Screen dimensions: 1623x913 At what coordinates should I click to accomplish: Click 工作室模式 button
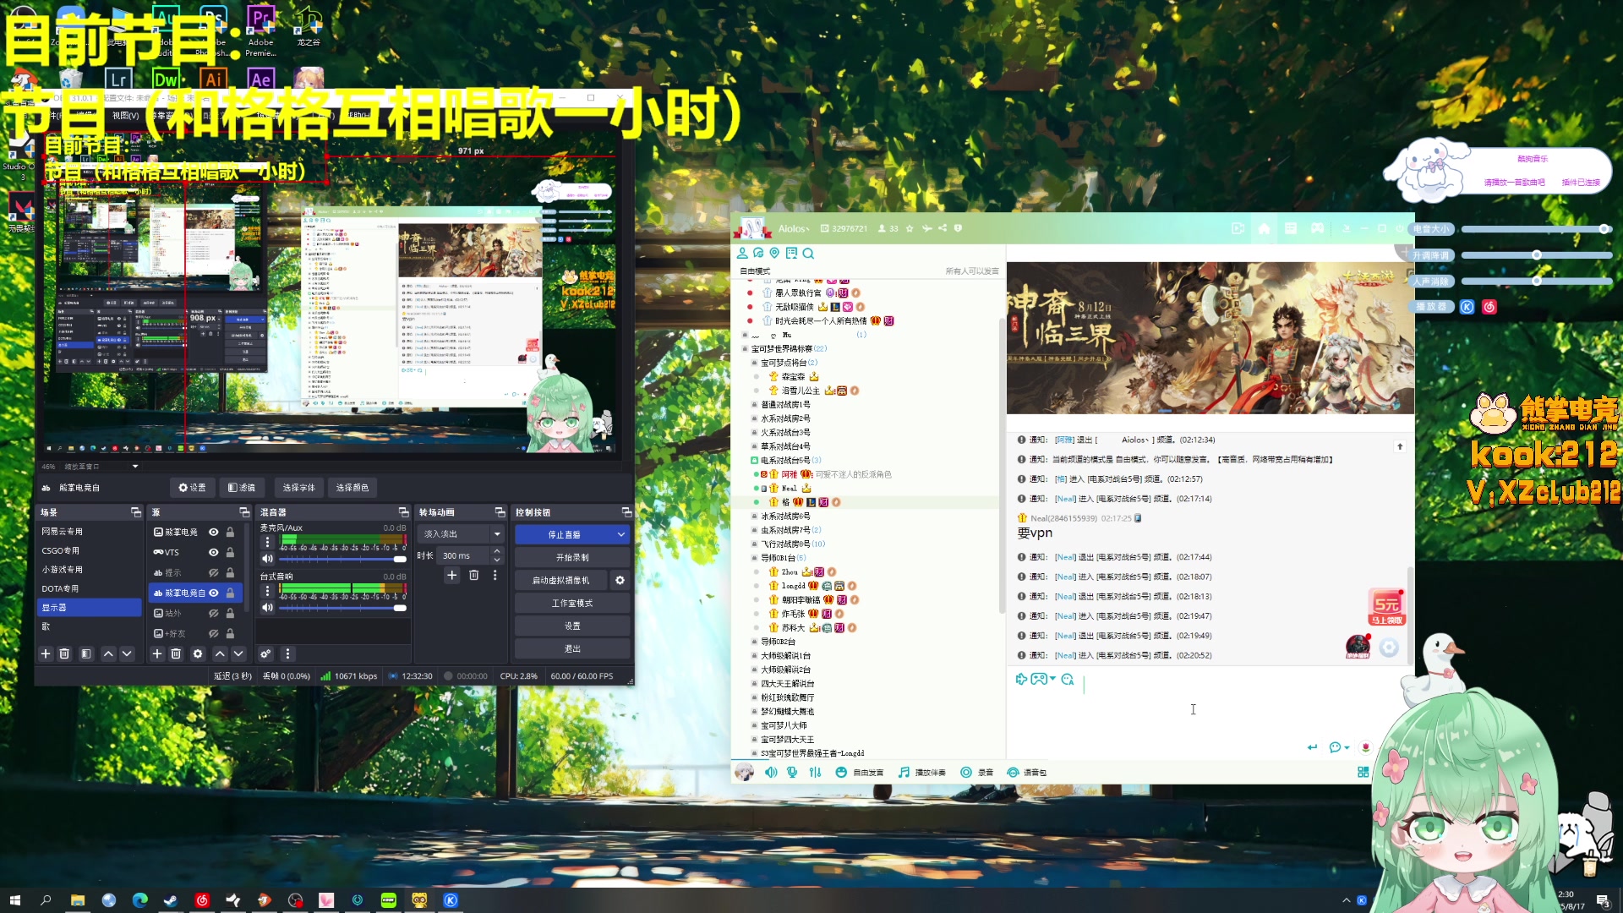572,603
